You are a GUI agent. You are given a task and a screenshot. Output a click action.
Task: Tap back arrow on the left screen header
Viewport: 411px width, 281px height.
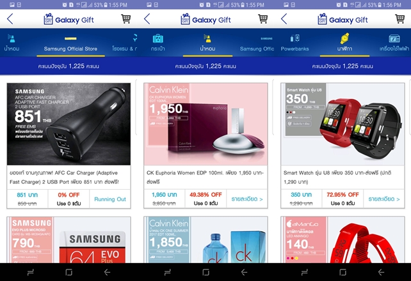coord(10,19)
